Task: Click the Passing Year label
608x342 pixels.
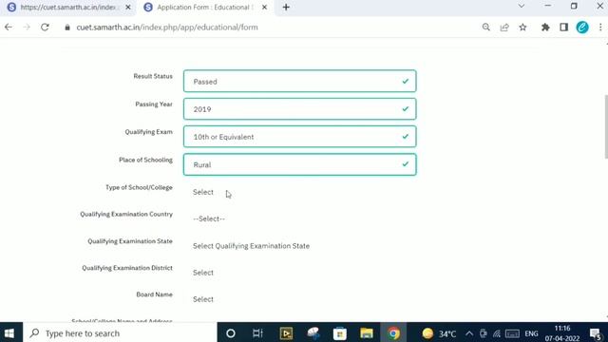Action: (x=154, y=104)
